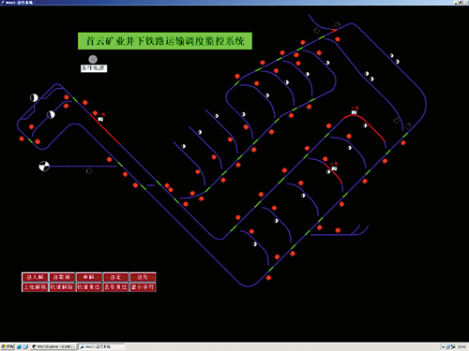This screenshot has width=469, height=351.
Task: Click the 总人解 red button
Action: [x=35, y=277]
